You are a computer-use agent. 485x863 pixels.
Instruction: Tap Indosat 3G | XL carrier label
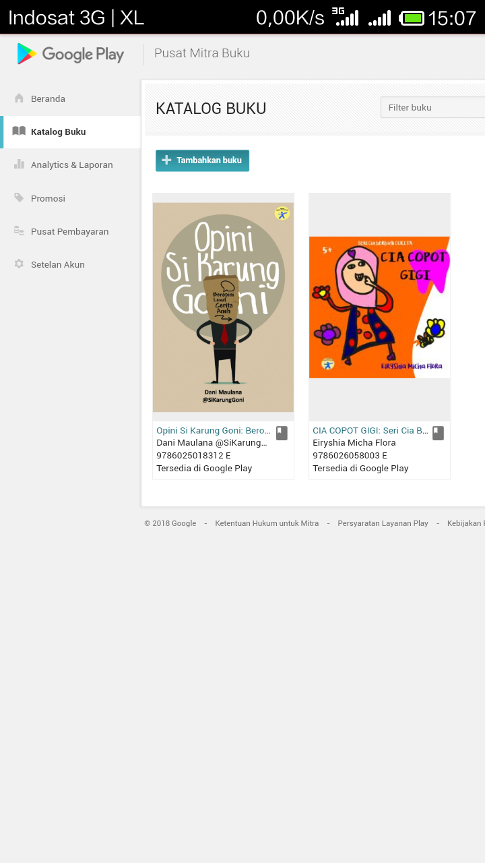(x=76, y=18)
